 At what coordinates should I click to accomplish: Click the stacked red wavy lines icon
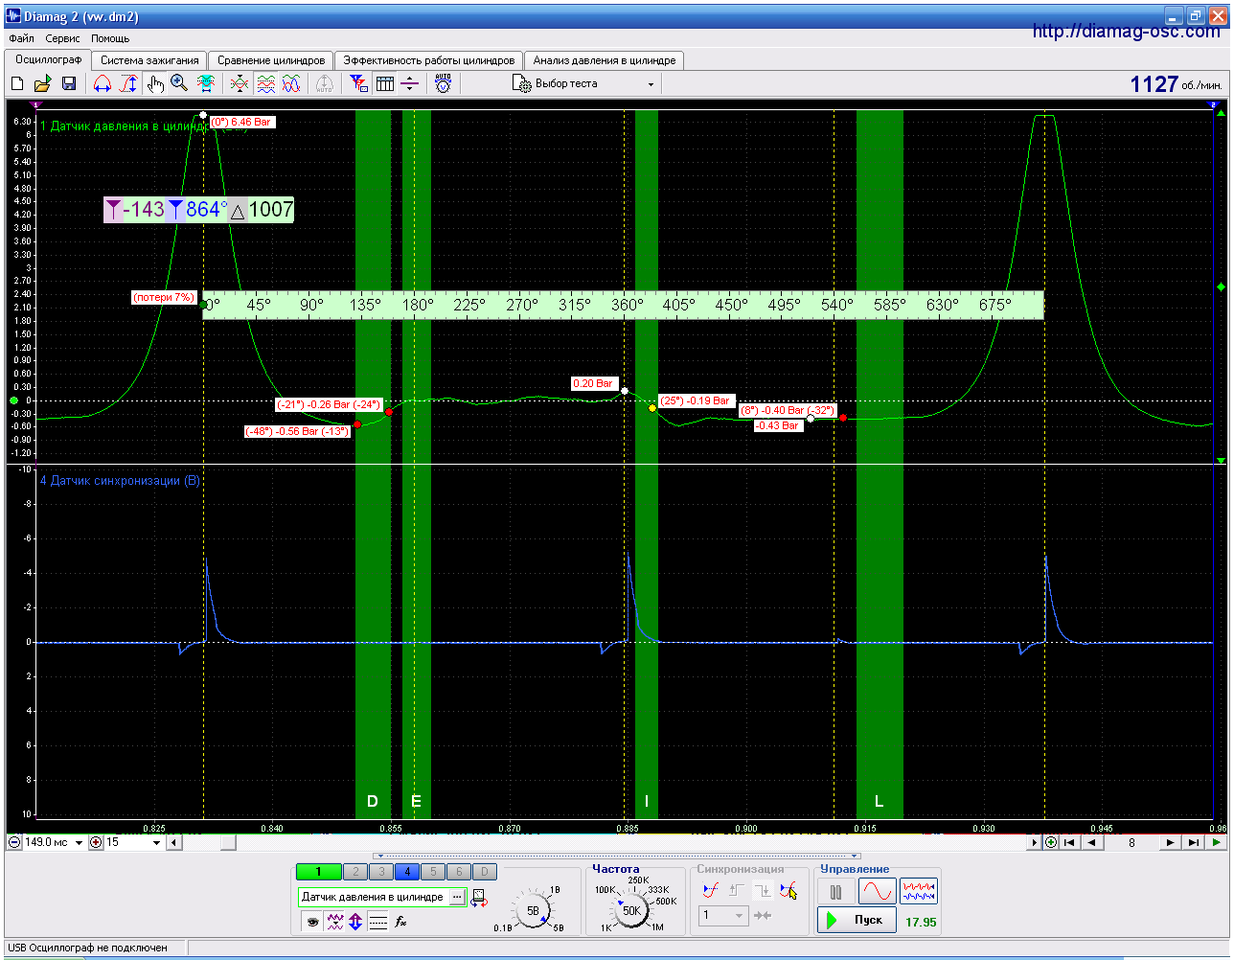click(266, 84)
